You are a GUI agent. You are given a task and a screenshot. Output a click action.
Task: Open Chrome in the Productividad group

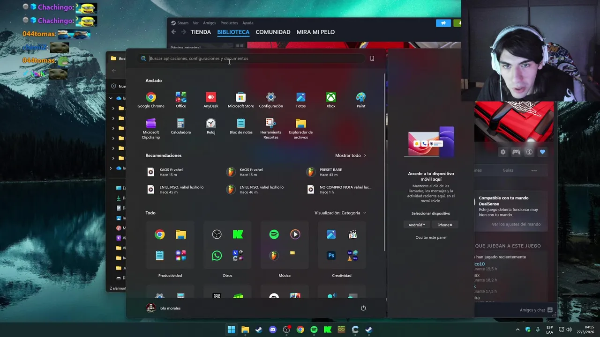coord(160,234)
